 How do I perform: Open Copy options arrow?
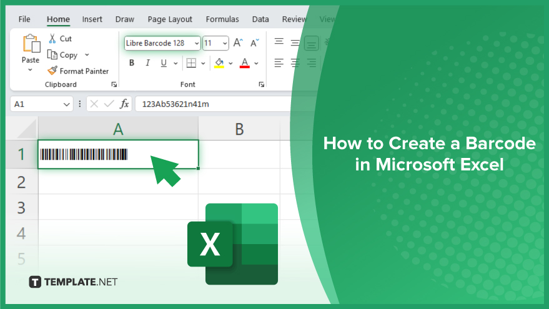pos(87,55)
